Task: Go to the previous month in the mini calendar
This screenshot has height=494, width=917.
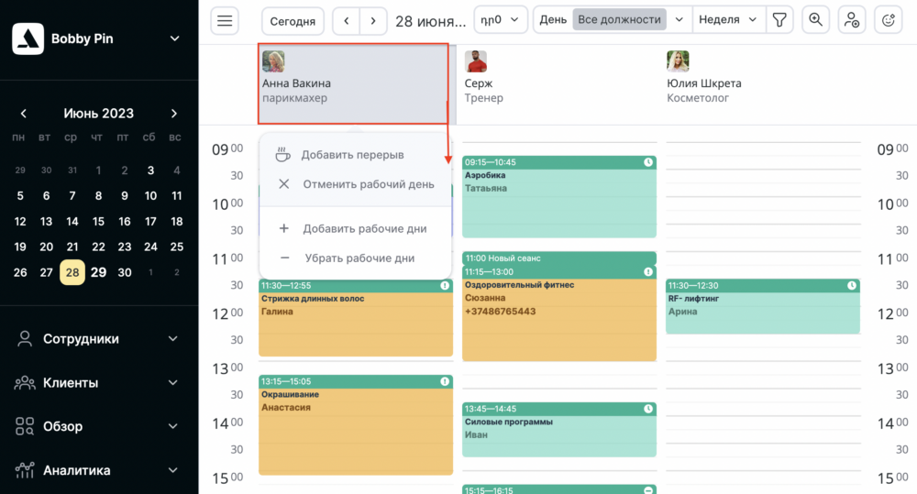Action: tap(23, 114)
